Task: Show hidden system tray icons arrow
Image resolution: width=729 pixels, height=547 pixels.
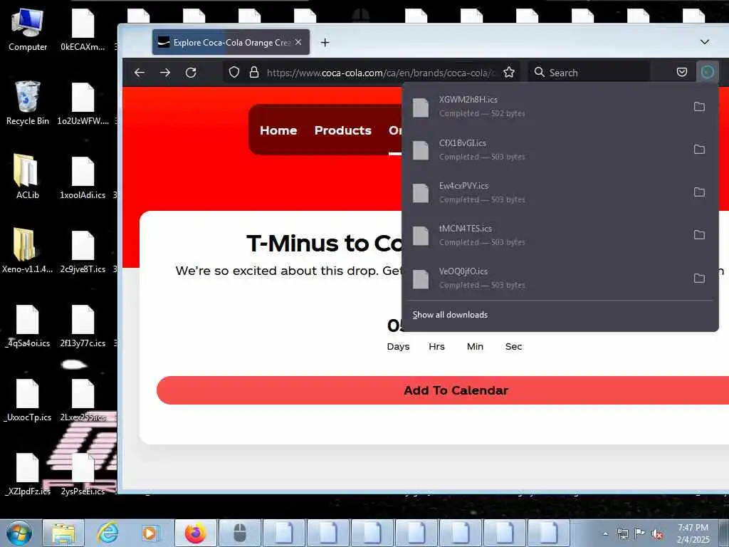Action: pyautogui.click(x=605, y=533)
